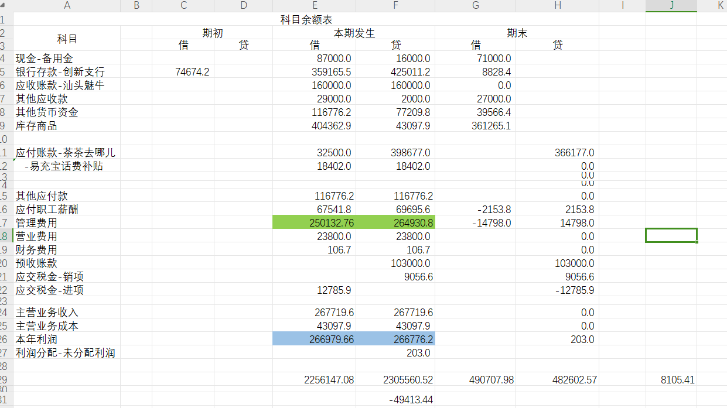
Task: Select column J header
Action: click(671, 5)
